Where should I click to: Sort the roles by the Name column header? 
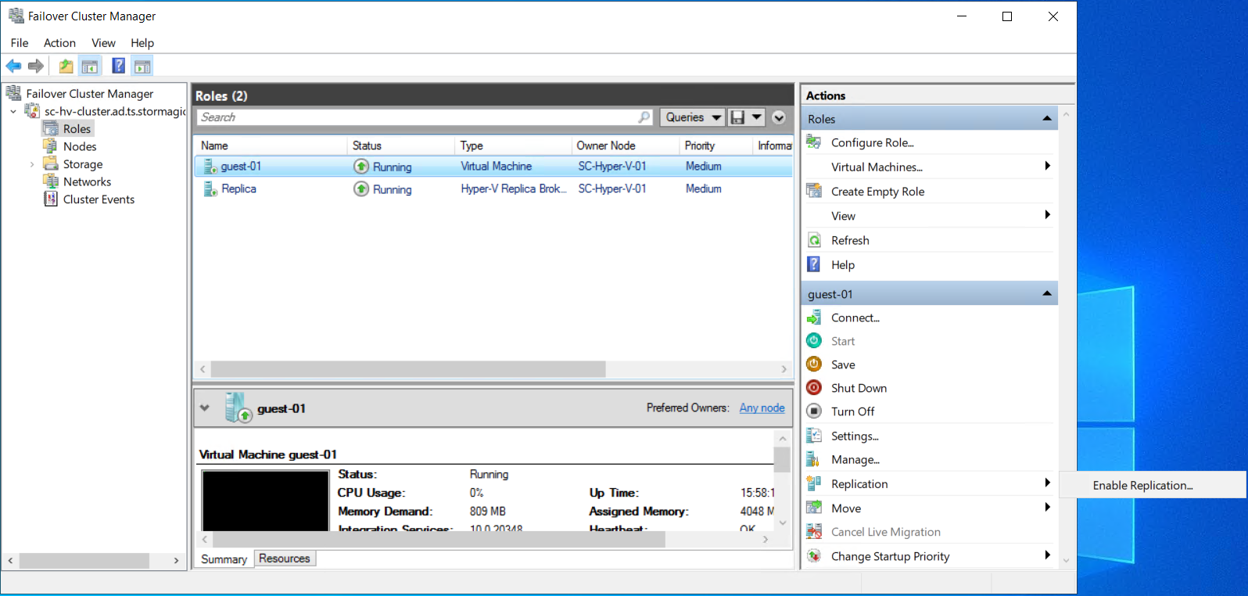pyautogui.click(x=271, y=145)
